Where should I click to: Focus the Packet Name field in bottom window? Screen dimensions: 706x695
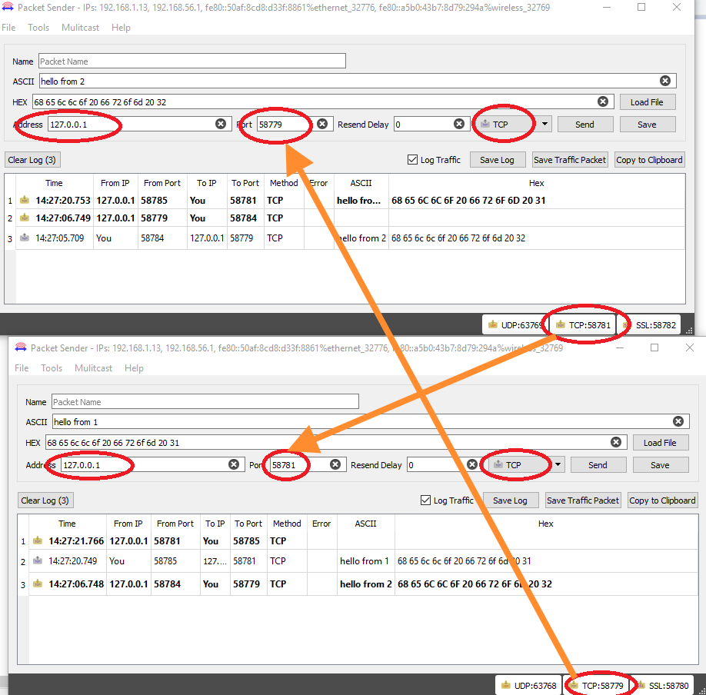coord(205,401)
